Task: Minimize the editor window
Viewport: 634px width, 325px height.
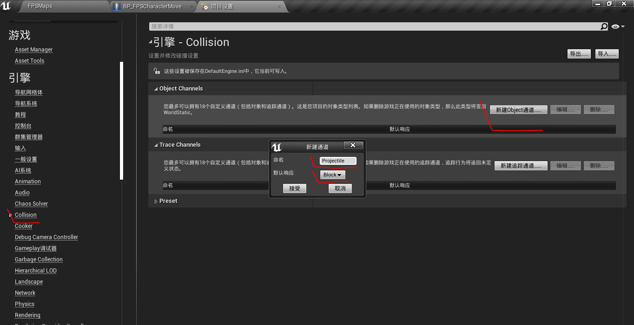Action: pyautogui.click(x=598, y=3)
